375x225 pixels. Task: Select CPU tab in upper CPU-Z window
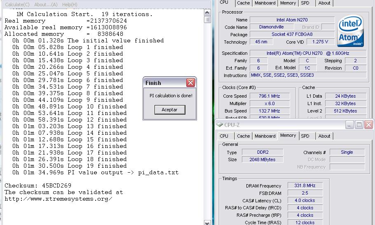(x=224, y=2)
